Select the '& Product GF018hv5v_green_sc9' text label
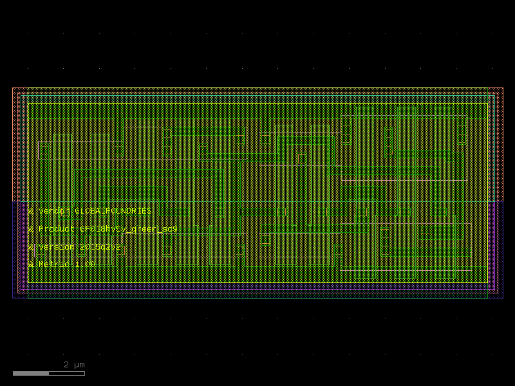The height and width of the screenshot is (386, 515). 102,229
